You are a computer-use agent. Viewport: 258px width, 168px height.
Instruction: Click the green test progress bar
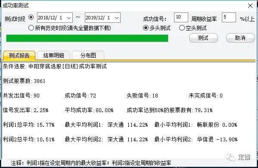tap(87, 38)
